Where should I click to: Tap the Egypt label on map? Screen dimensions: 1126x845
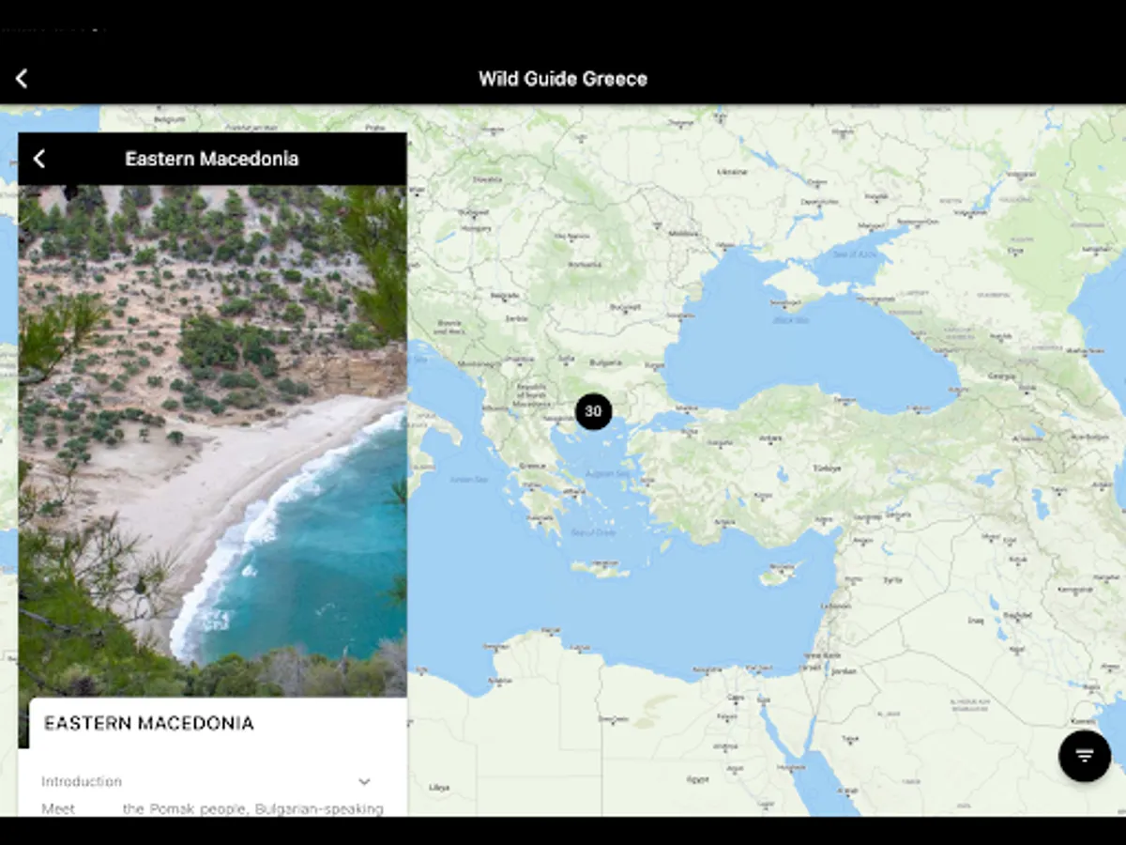pyautogui.click(x=698, y=779)
